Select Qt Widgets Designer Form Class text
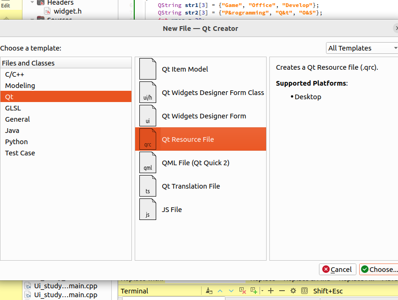This screenshot has height=300, width=398. 213,93
